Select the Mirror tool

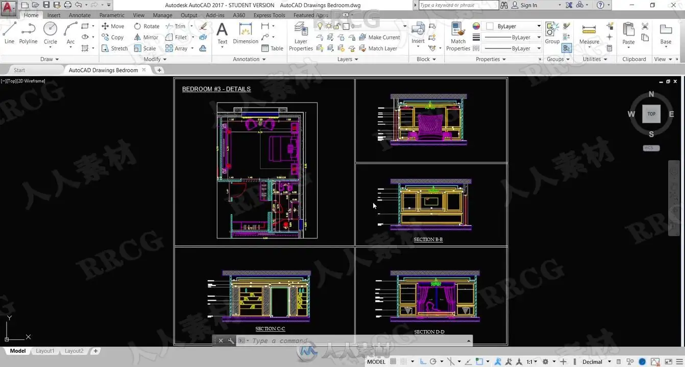coord(146,37)
